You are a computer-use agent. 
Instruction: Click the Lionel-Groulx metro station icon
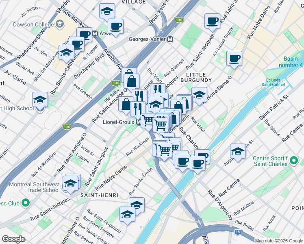coord(139,122)
